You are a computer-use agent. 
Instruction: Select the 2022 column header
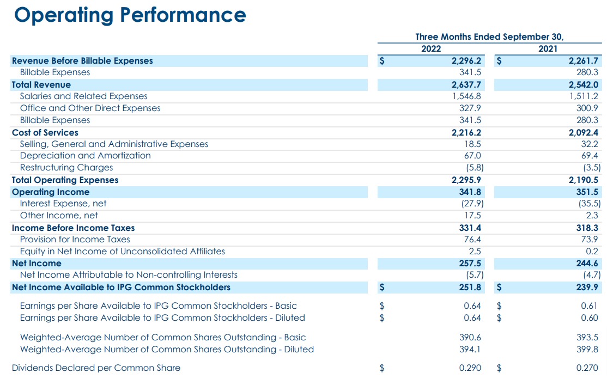pos(430,48)
